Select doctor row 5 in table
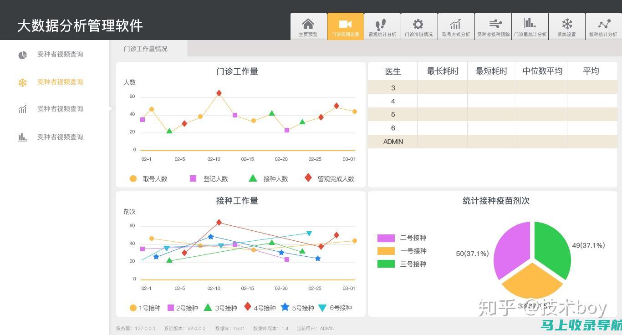This screenshot has height=335, width=622. [493, 114]
